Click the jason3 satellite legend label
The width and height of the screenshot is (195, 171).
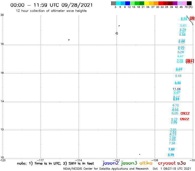[x=129, y=163]
